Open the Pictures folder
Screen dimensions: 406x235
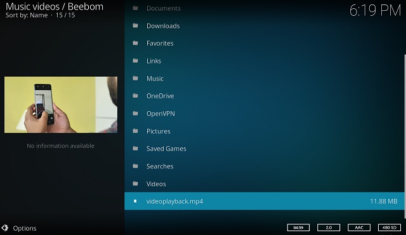point(265,131)
